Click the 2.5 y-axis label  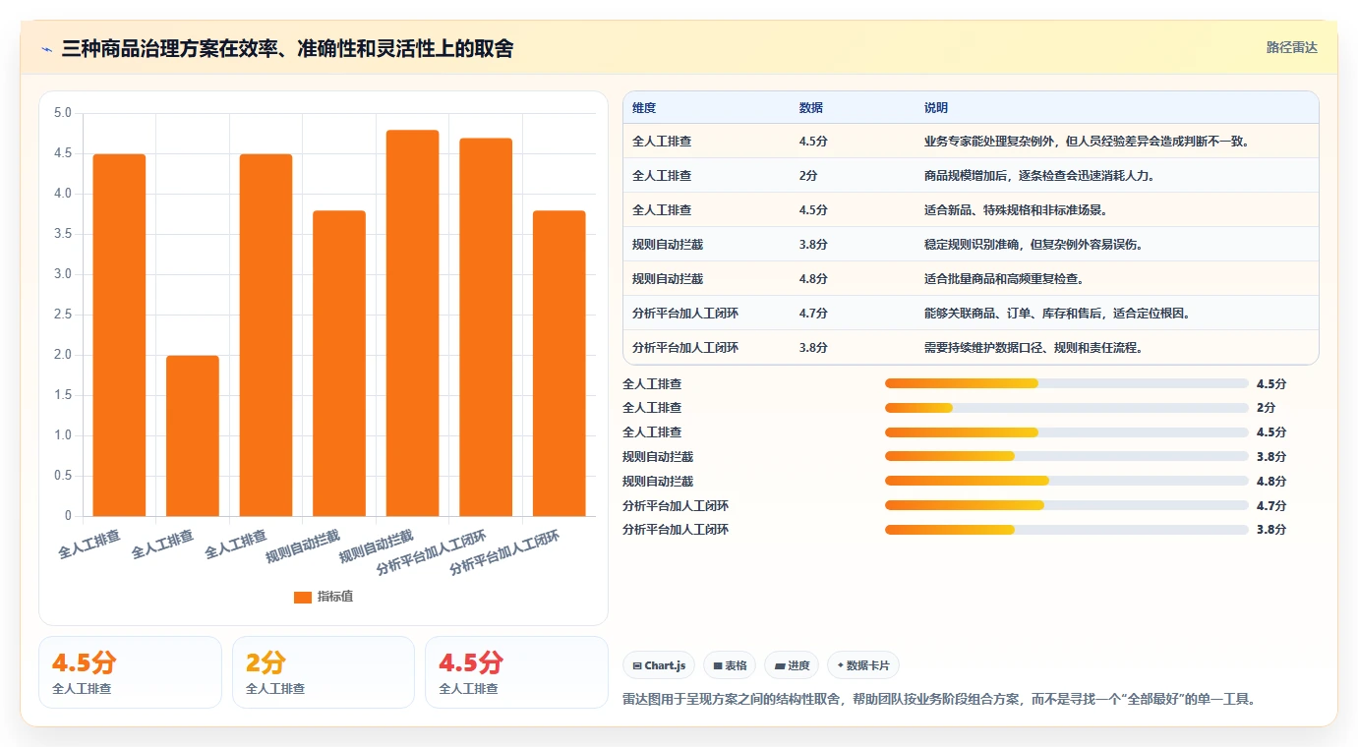(62, 315)
